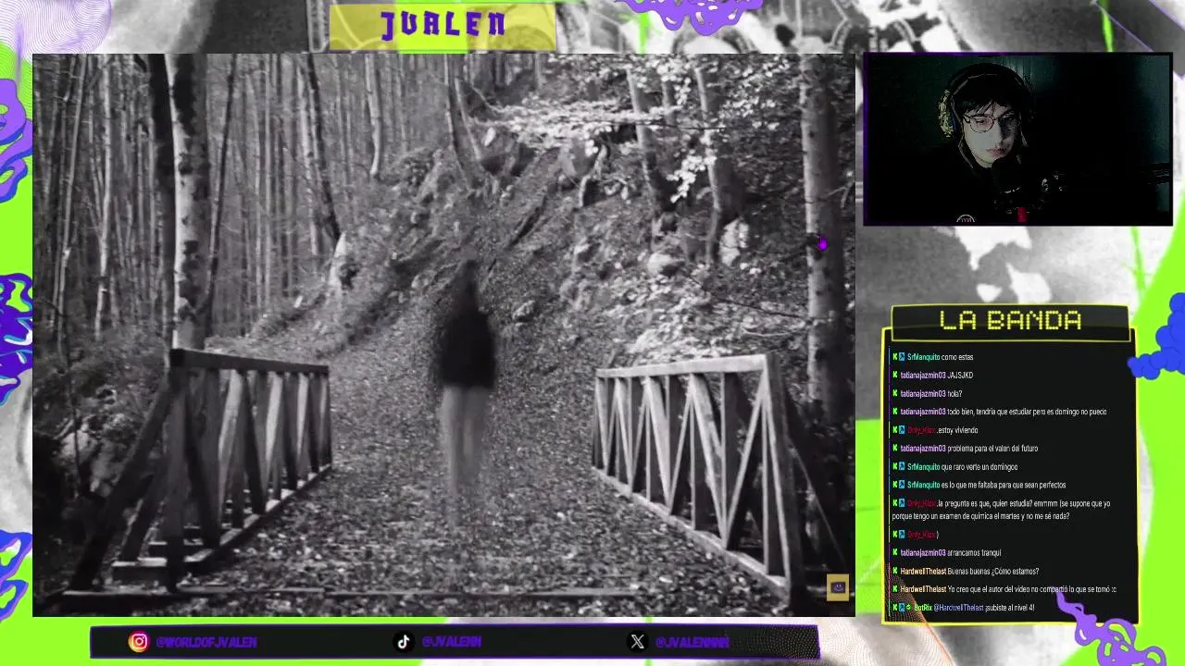
Task: Open the X handle beside the X logo
Action: coord(692,641)
